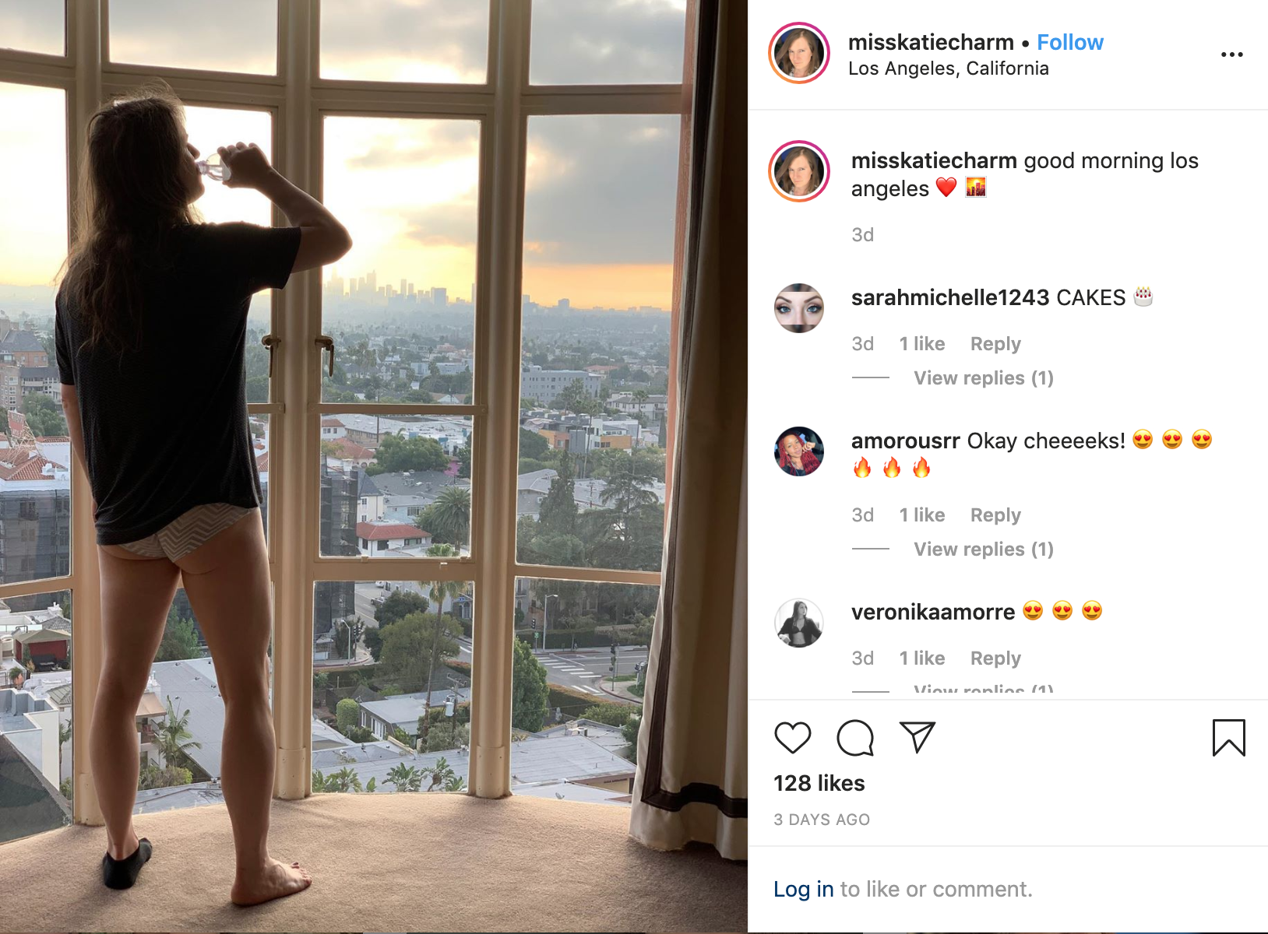Click Log in to like or comment
Screen dimensions: 1268x934
pyautogui.click(x=803, y=889)
